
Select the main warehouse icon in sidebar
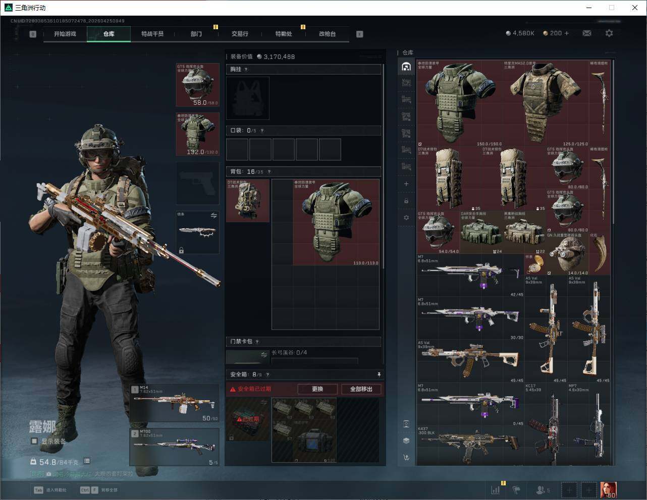(x=406, y=67)
